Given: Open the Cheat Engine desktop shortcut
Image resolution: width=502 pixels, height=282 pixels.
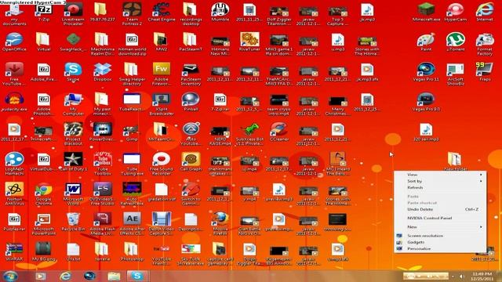Looking at the screenshot, I should [162, 10].
